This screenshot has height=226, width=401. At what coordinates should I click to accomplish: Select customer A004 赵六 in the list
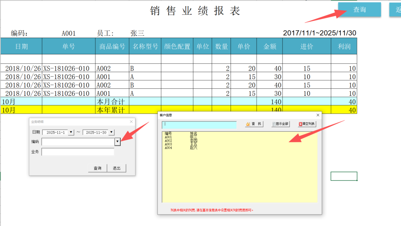click(181, 148)
